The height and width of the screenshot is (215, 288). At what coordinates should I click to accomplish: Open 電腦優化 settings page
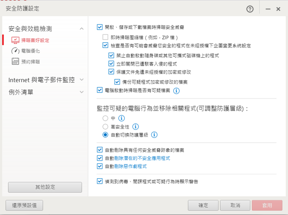click(x=30, y=51)
